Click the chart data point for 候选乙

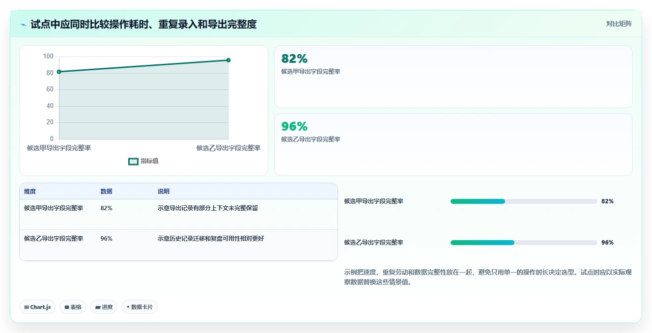click(x=228, y=60)
